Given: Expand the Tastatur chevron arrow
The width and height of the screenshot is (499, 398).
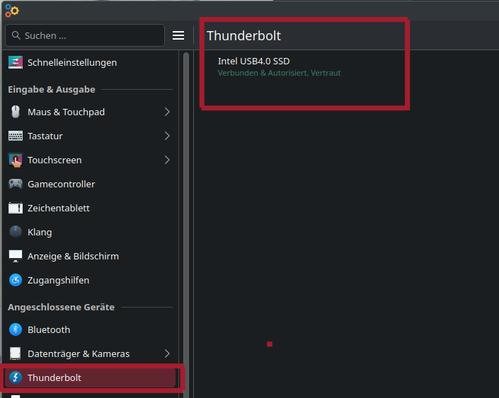Looking at the screenshot, I should click(167, 136).
